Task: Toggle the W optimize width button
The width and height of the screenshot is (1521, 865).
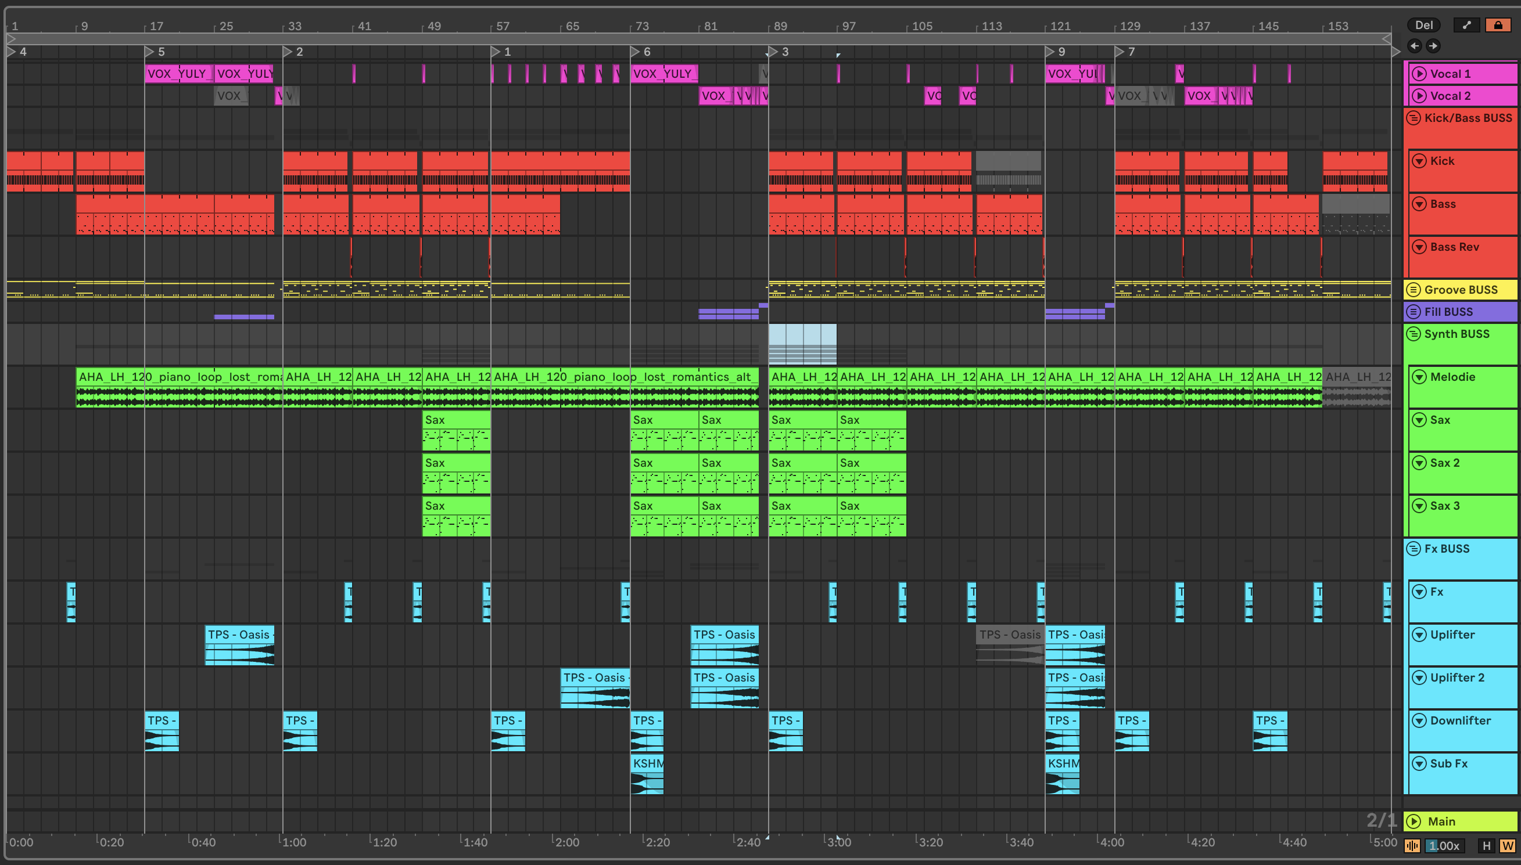Action: pos(1507,845)
